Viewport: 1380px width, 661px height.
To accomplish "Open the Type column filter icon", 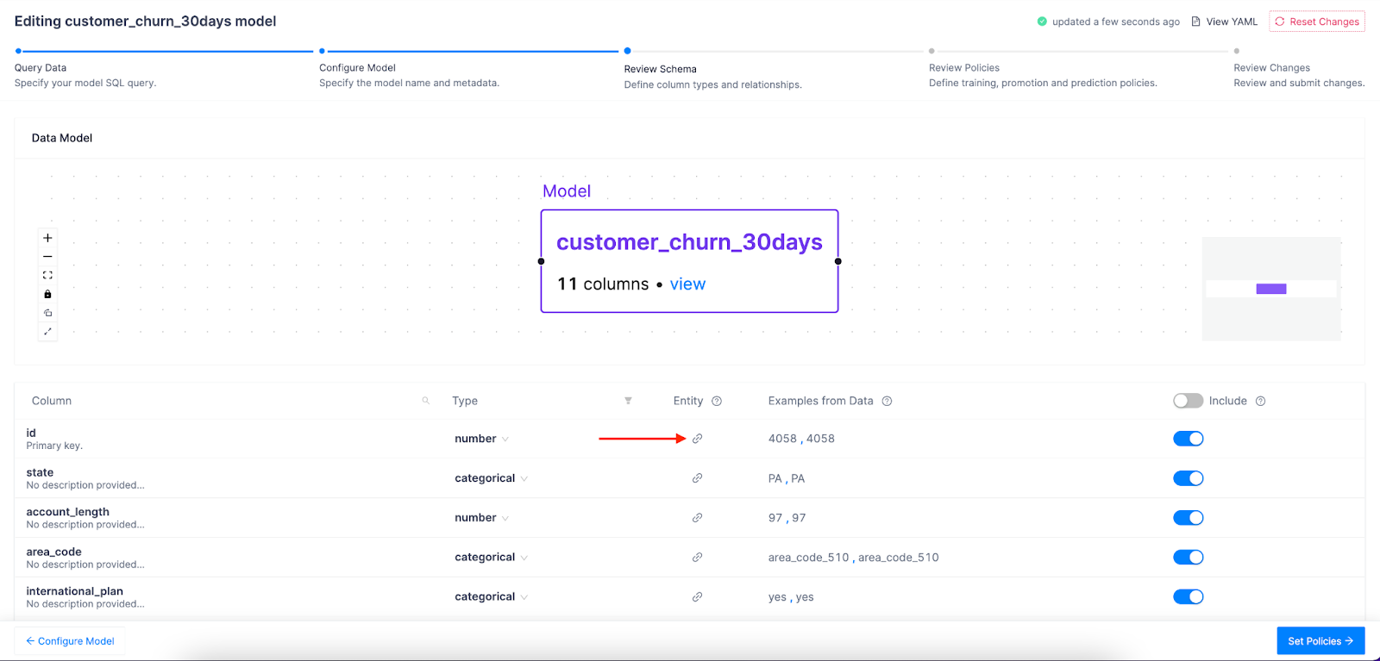I will pos(628,401).
